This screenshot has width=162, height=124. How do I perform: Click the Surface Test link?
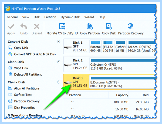pyautogui.click(x=23, y=95)
